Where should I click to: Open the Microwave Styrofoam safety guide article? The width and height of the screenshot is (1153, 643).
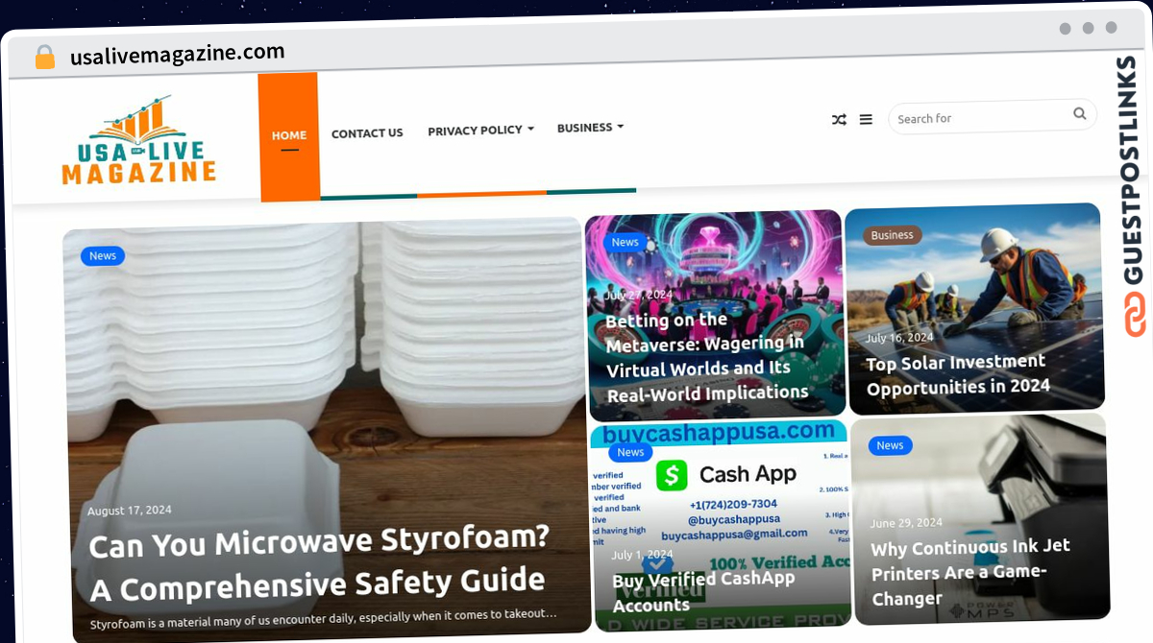318,561
